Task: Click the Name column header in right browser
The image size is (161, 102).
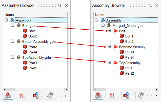Action: pyautogui.click(x=126, y=15)
